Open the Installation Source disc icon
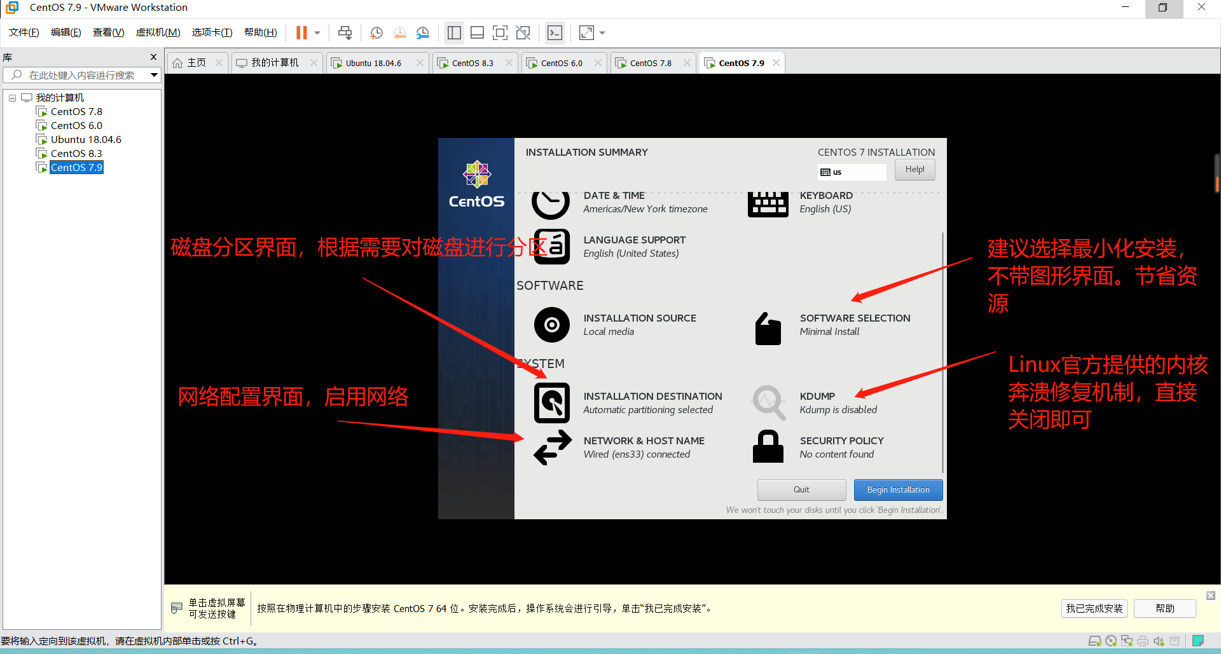This screenshot has width=1221, height=654. pyautogui.click(x=552, y=325)
